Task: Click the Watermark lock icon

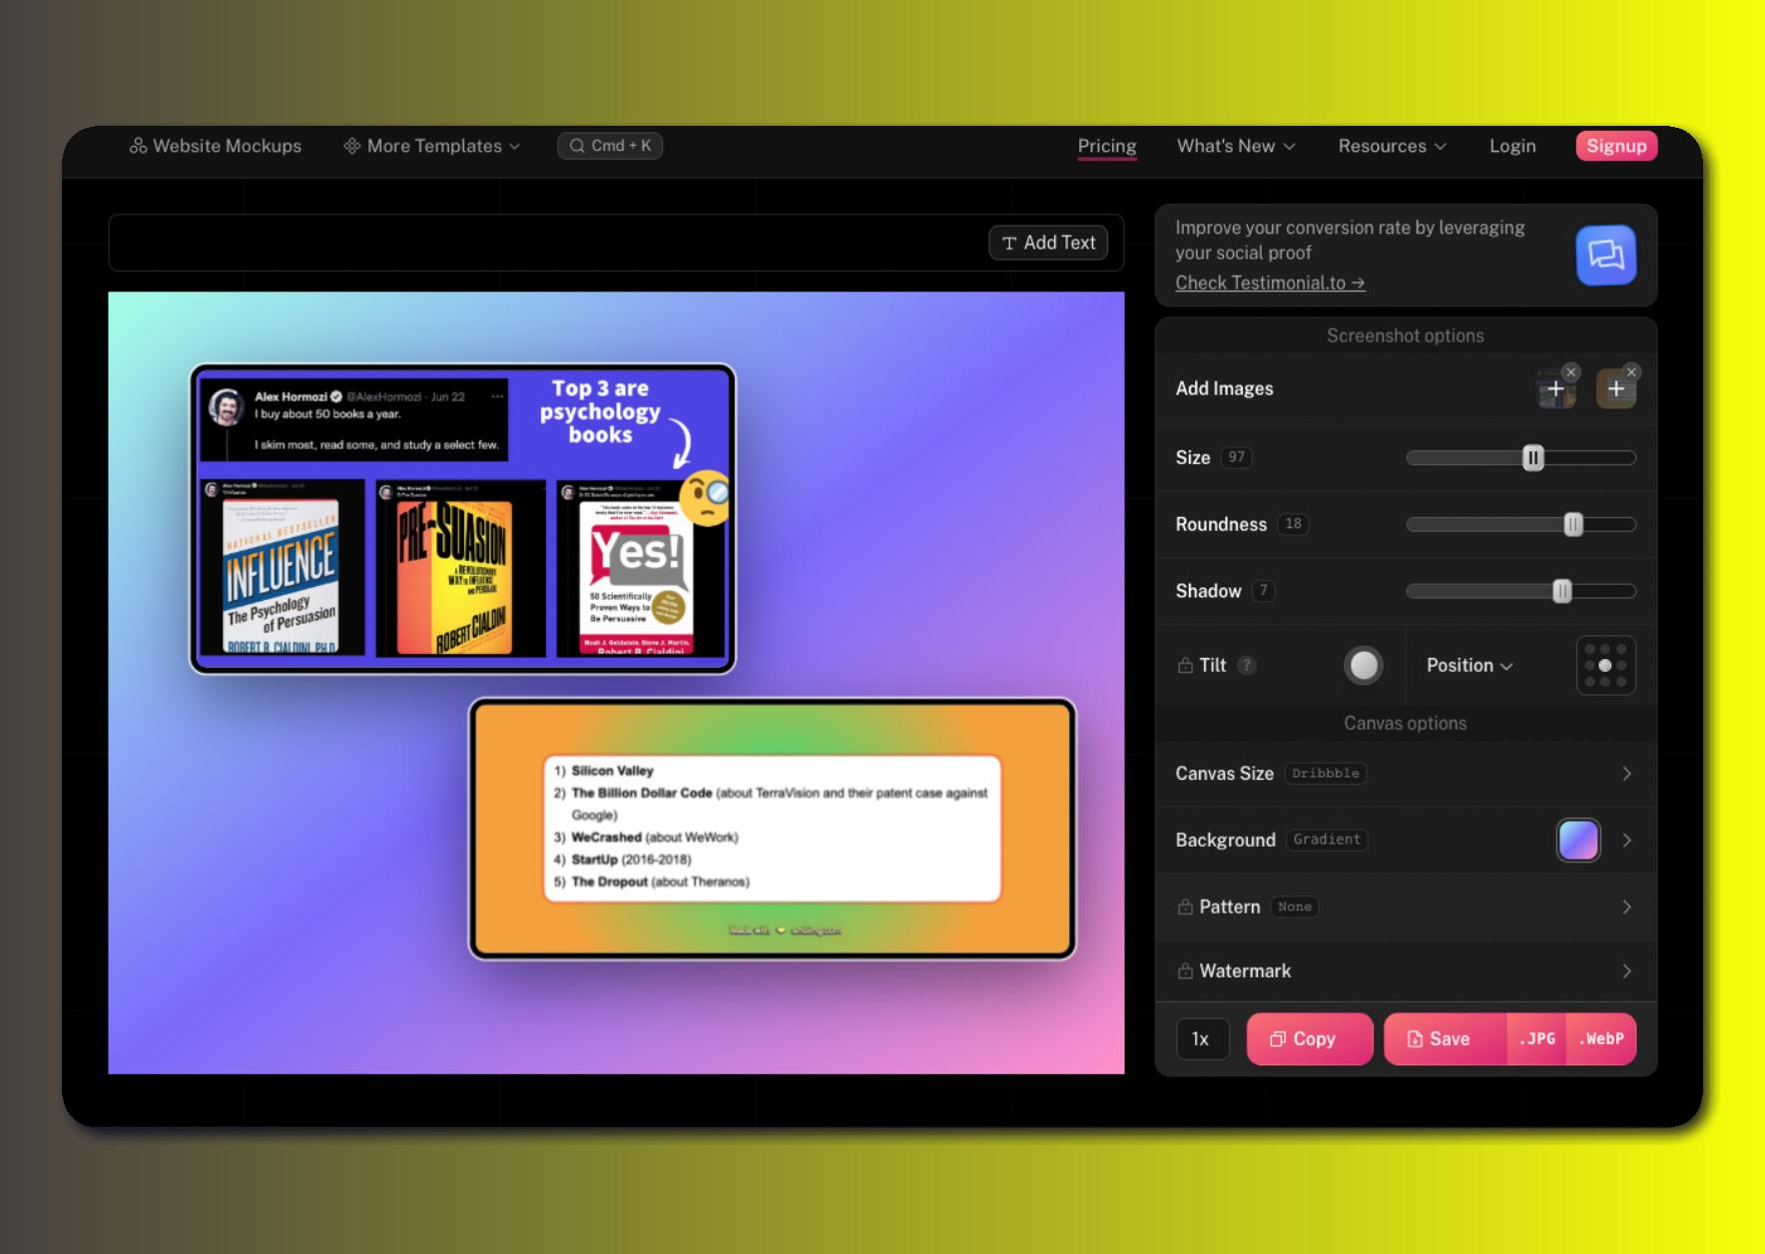Action: pyautogui.click(x=1185, y=970)
